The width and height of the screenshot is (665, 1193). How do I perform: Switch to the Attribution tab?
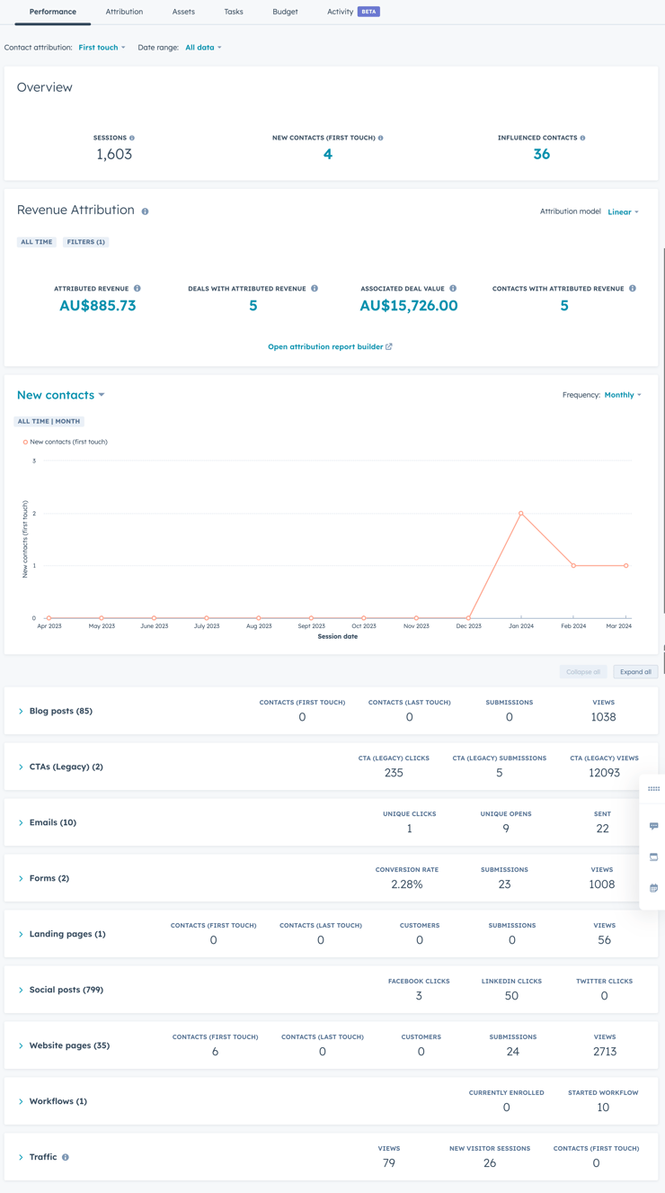click(x=124, y=12)
